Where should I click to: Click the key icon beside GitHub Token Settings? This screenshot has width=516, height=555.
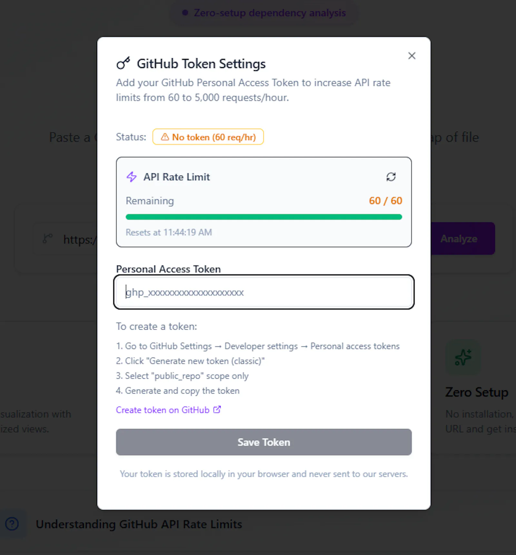[123, 63]
